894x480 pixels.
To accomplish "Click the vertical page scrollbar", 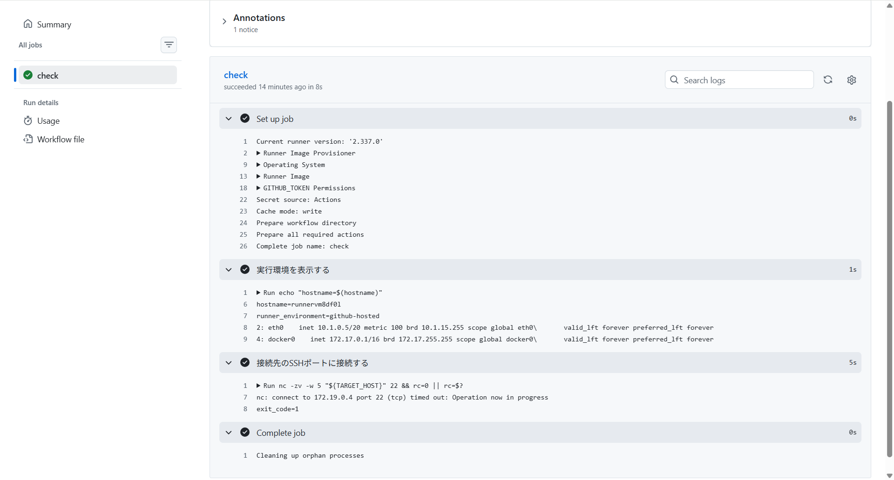I will pyautogui.click(x=889, y=279).
